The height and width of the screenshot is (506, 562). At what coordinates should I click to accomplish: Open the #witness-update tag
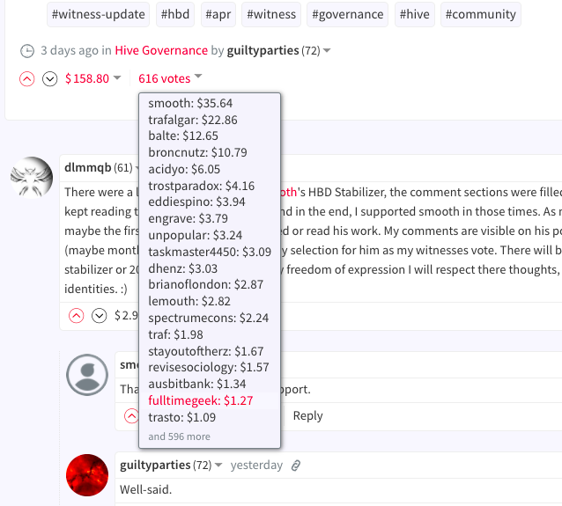98,14
